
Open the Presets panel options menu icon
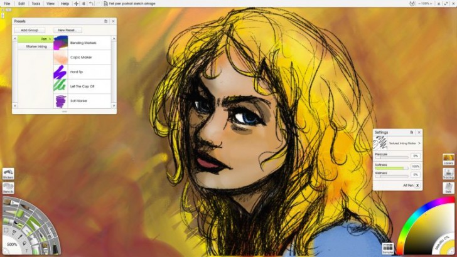[106, 21]
